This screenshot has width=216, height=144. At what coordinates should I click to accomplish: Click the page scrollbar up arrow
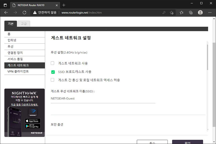pos(214,19)
